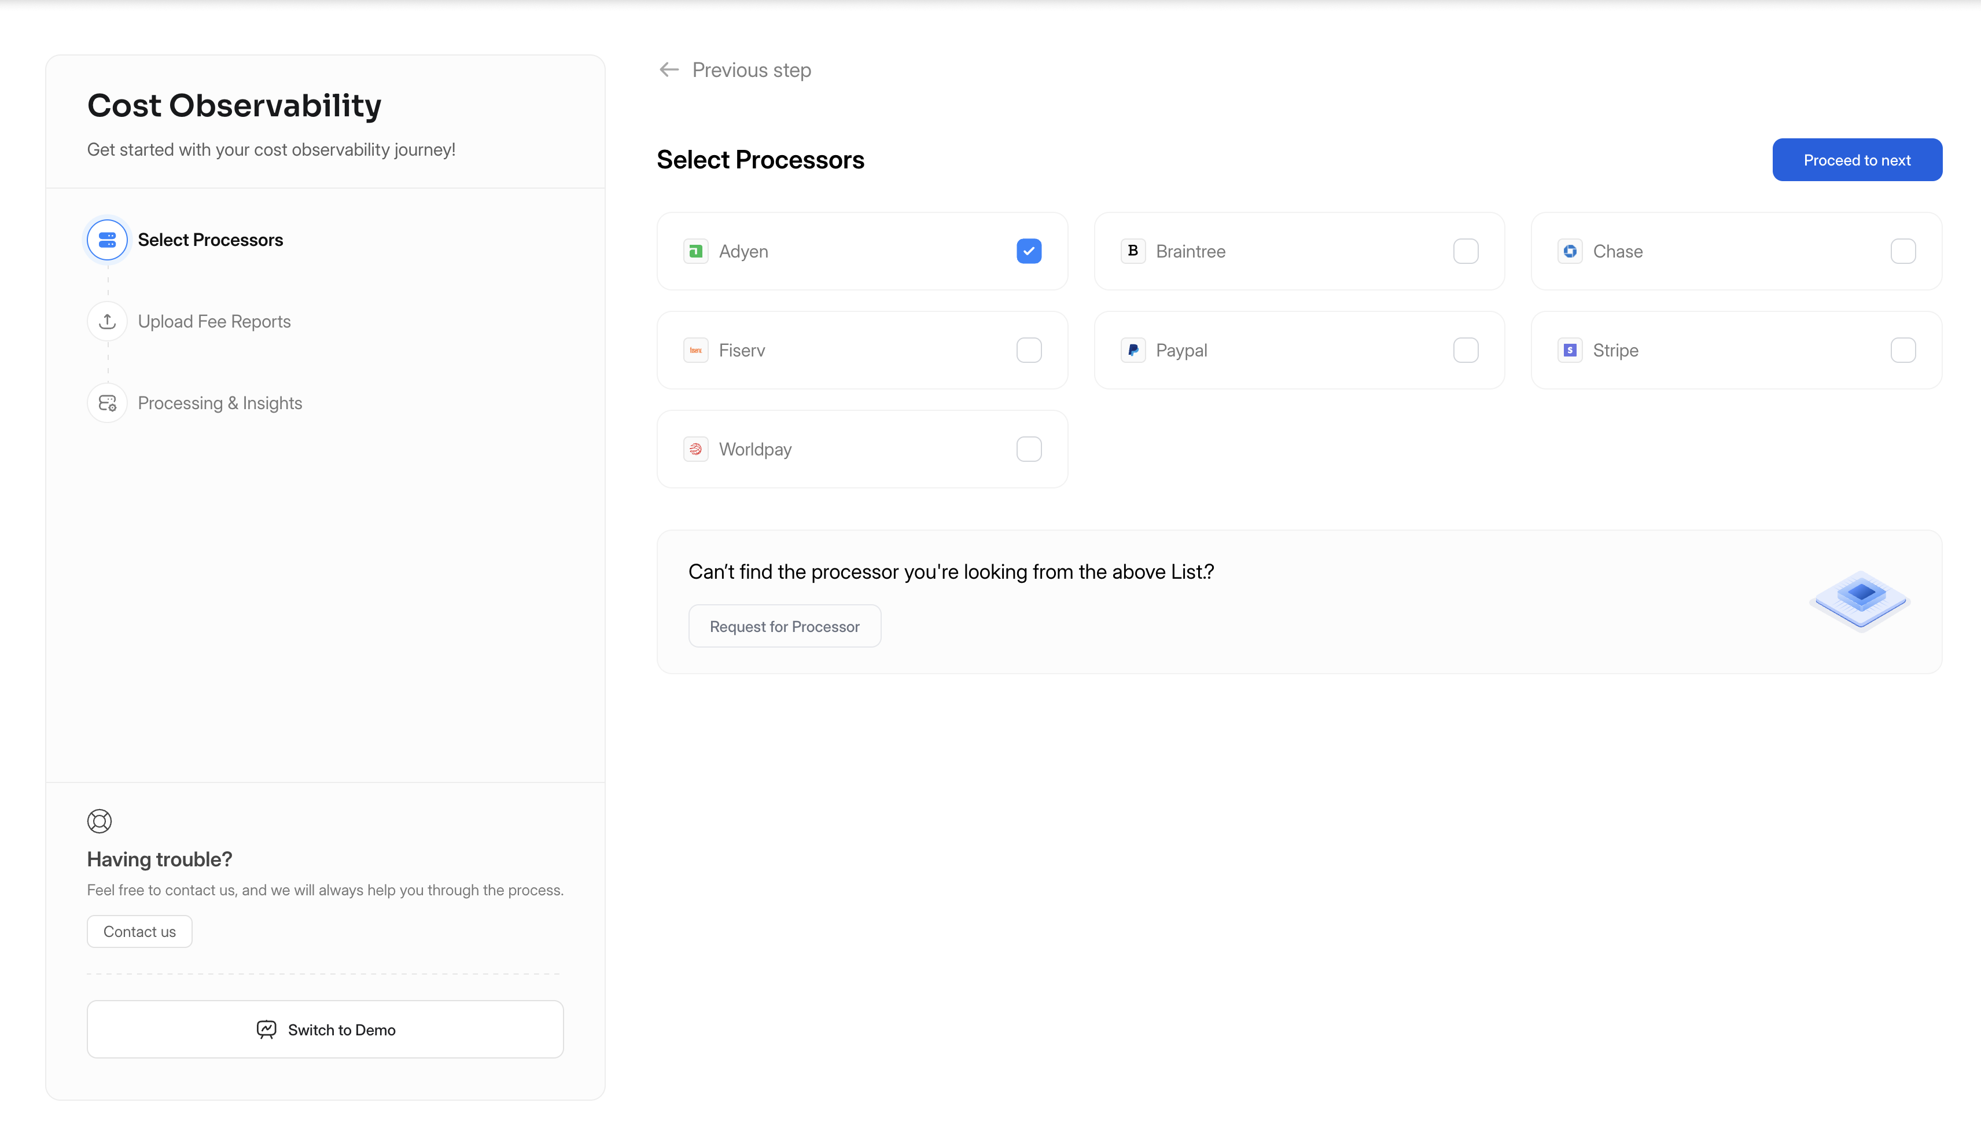
Task: Click the Stripe logo icon
Action: [x=1570, y=350]
